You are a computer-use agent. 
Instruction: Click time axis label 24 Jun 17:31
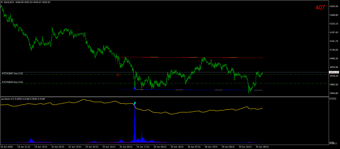[143, 147]
